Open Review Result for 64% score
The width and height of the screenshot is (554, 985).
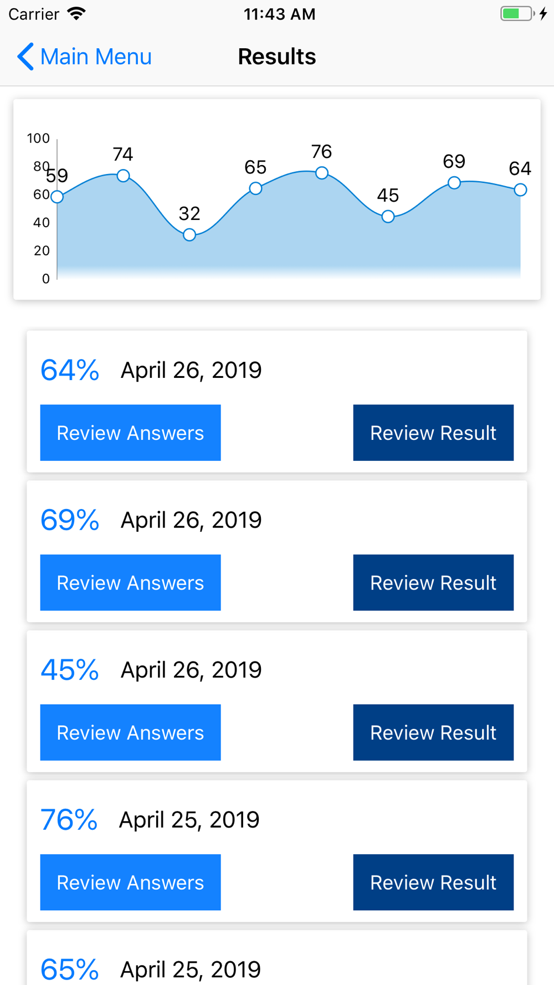[433, 433]
